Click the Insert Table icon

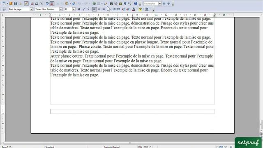tap(99, 4)
